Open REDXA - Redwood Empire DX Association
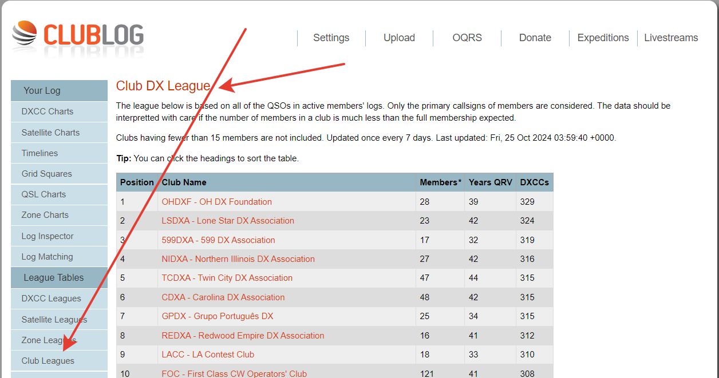Viewport: 719px width, 378px height. (x=243, y=336)
